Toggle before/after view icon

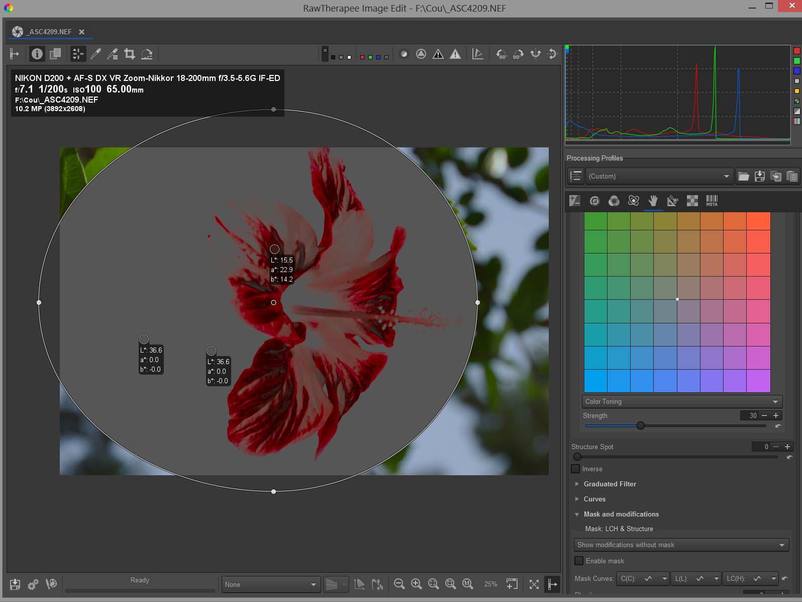[x=55, y=54]
